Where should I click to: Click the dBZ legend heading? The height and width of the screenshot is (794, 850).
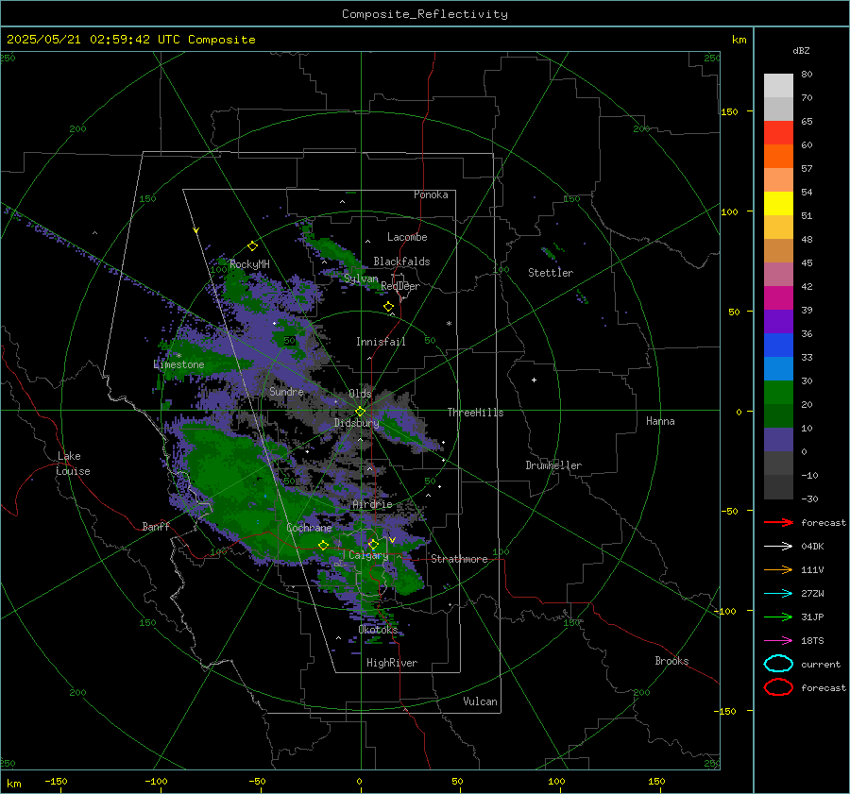point(801,50)
